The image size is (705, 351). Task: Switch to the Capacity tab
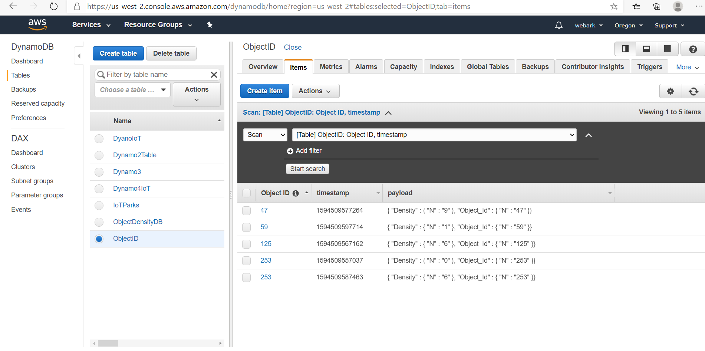coord(403,67)
